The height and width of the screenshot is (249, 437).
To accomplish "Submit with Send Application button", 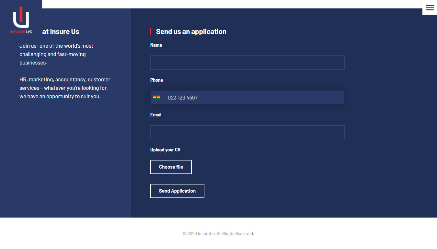I will 177,191.
